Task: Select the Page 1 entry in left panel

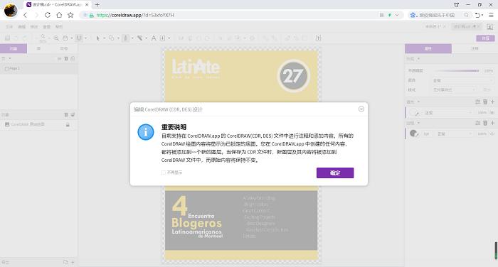Action: click(x=38, y=68)
